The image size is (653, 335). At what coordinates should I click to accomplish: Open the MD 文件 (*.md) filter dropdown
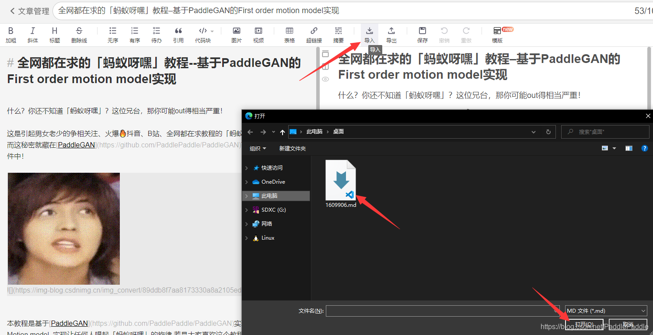coord(606,311)
